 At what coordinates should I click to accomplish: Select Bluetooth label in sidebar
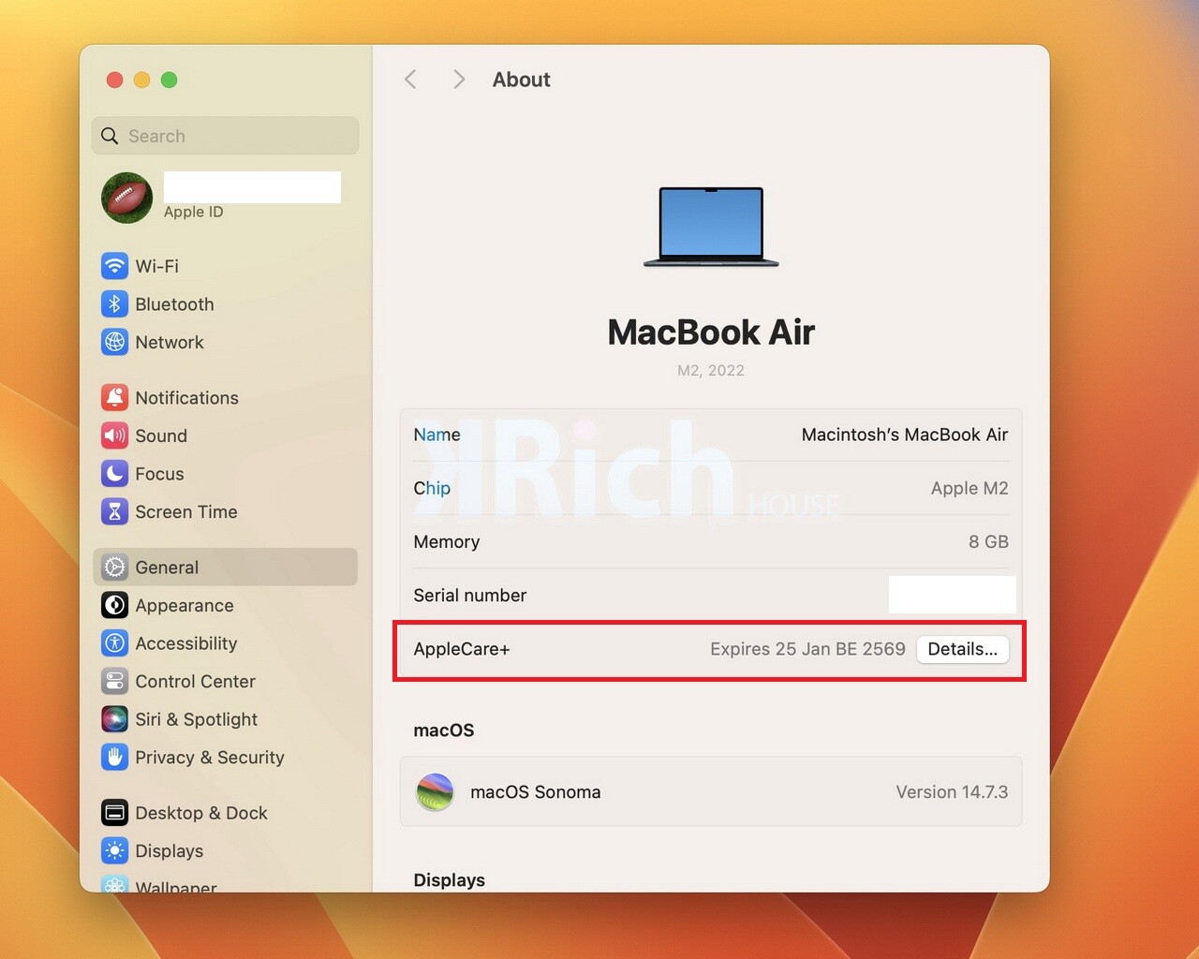pyautogui.click(x=175, y=304)
